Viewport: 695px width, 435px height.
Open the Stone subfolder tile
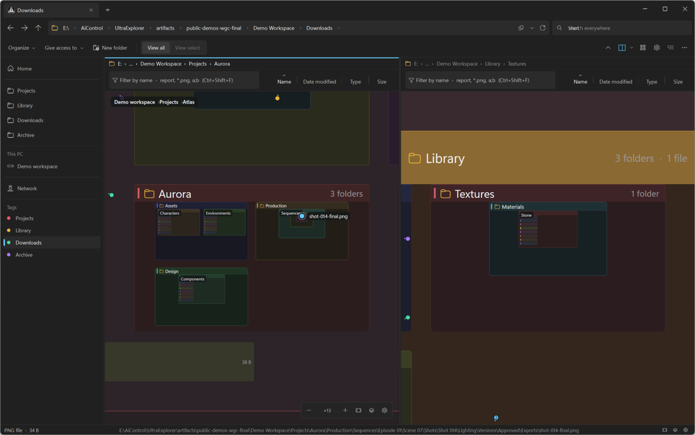pyautogui.click(x=548, y=230)
